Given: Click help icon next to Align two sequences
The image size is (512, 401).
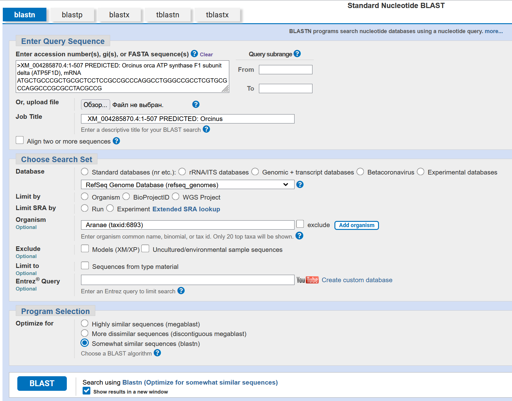Looking at the screenshot, I should (116, 141).
